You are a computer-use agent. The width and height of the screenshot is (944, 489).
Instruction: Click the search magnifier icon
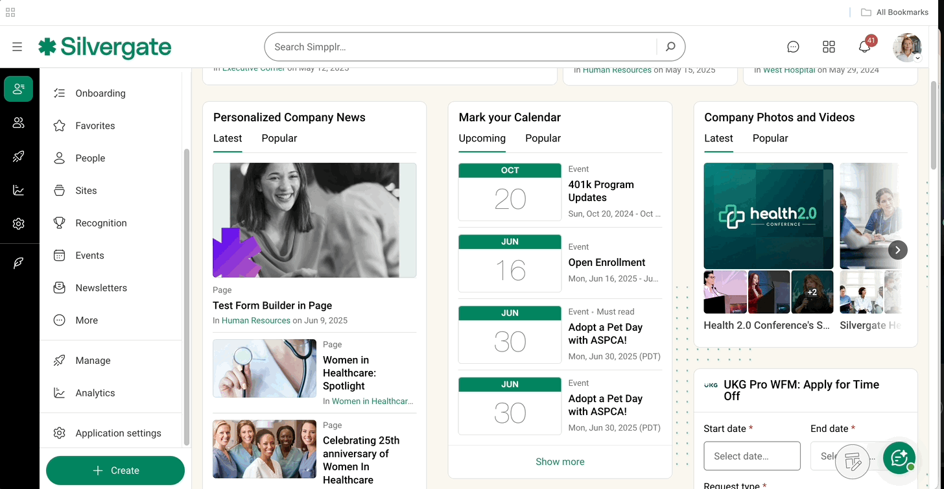click(x=670, y=47)
